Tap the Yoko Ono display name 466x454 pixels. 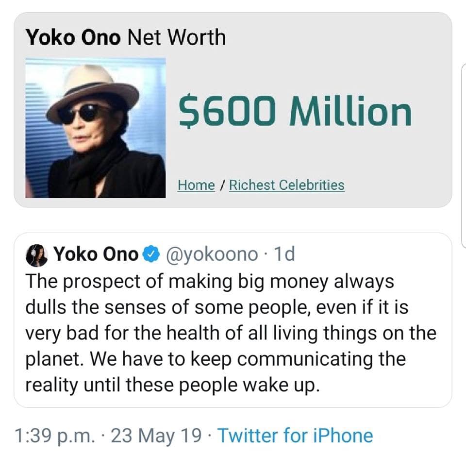click(x=96, y=254)
